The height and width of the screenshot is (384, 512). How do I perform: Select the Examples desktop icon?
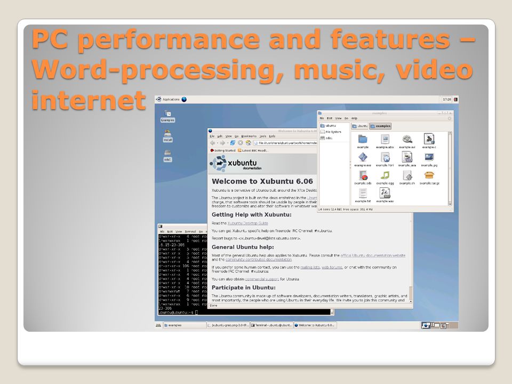point(167,116)
